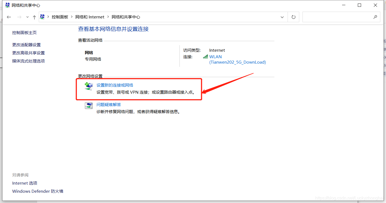The image size is (386, 203).
Task: Open 更改适配器设置 link
Action: click(26, 45)
